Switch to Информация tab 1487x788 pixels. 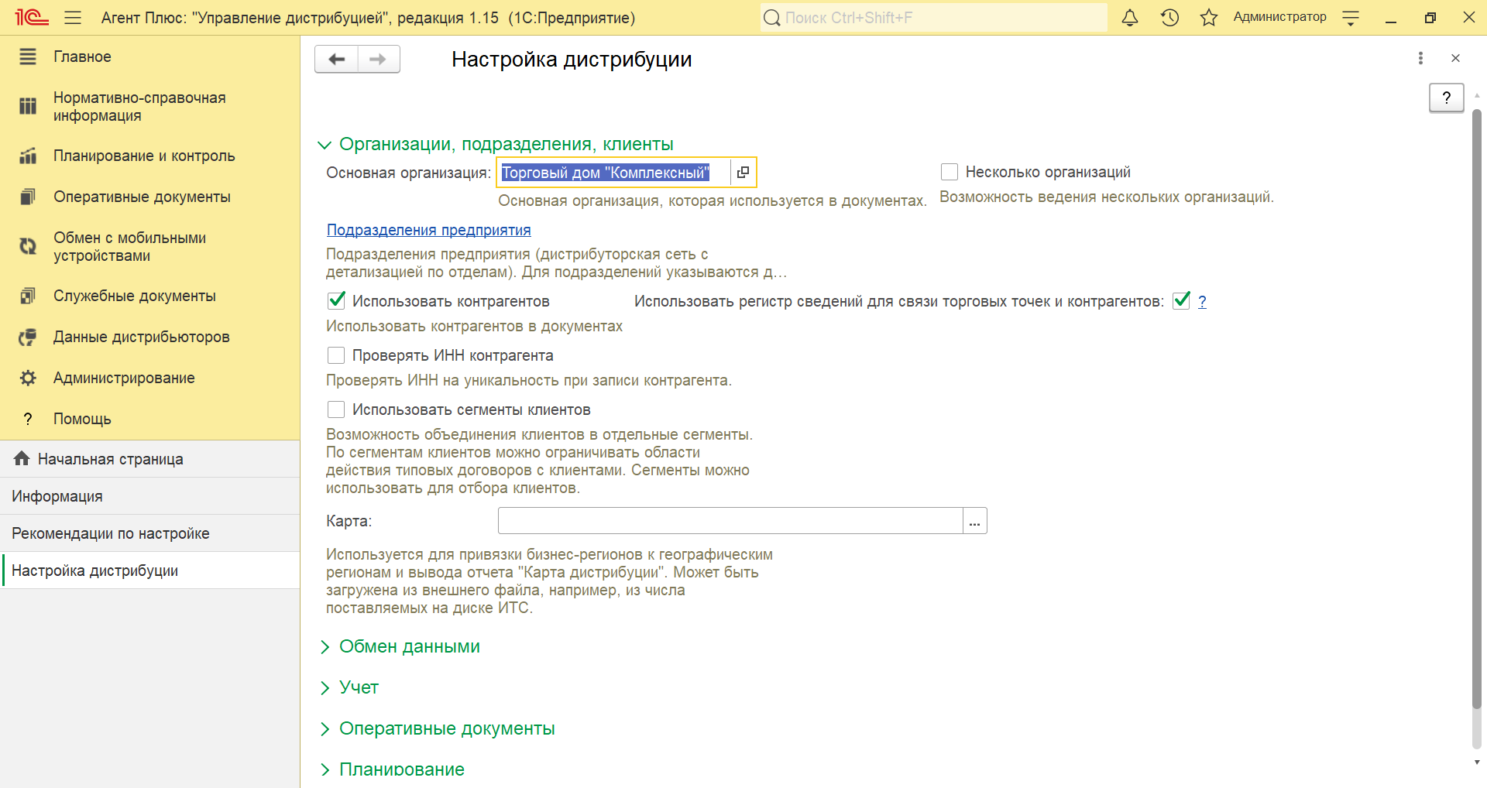150,496
